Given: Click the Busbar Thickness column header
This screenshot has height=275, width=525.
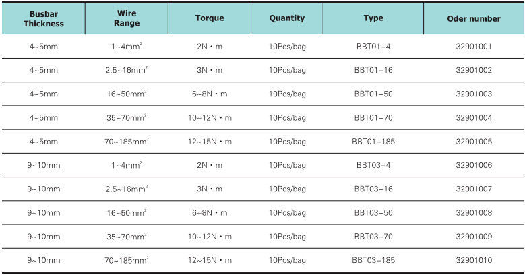Looking at the screenshot, I should pyautogui.click(x=43, y=18).
